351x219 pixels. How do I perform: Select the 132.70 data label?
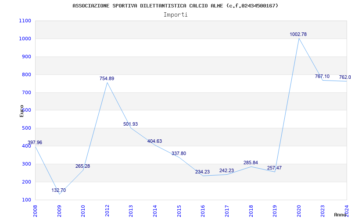59,191
